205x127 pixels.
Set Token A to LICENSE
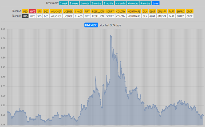[x=68, y=12]
